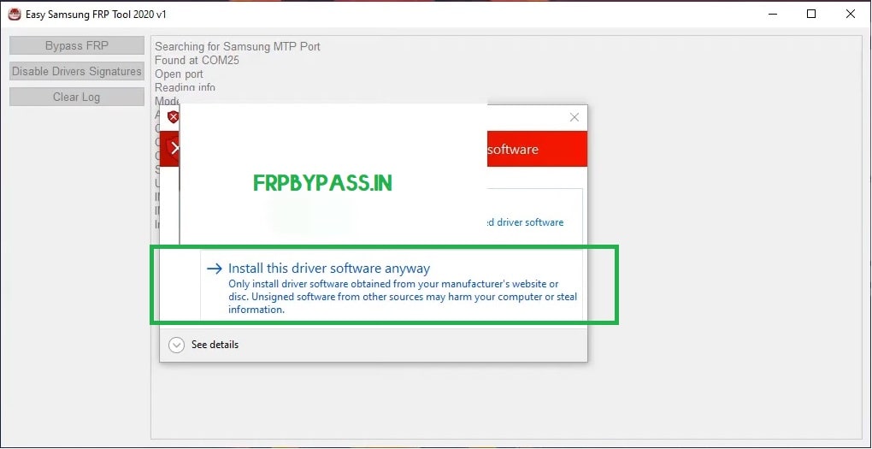Close the Easy Samsung FRP Tool window

pos(851,15)
